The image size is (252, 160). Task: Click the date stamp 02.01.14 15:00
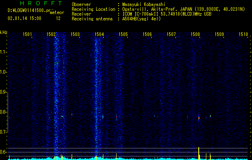(x=24, y=18)
